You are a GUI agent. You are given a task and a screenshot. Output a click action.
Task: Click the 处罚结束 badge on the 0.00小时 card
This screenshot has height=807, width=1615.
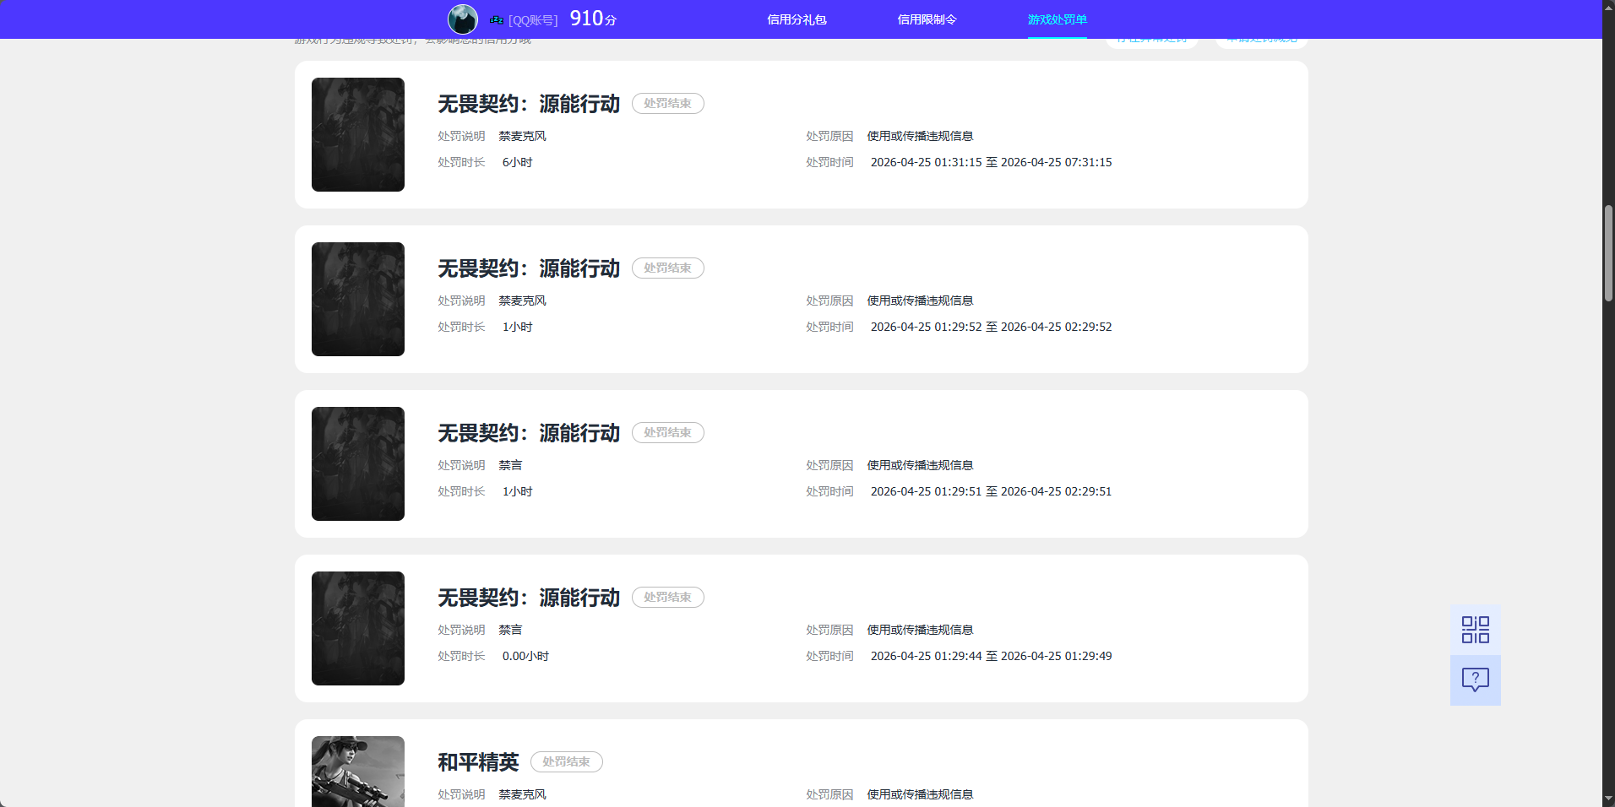pos(668,597)
